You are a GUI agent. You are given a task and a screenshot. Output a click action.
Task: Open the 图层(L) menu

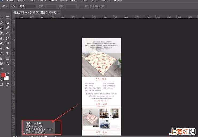[42, 1]
